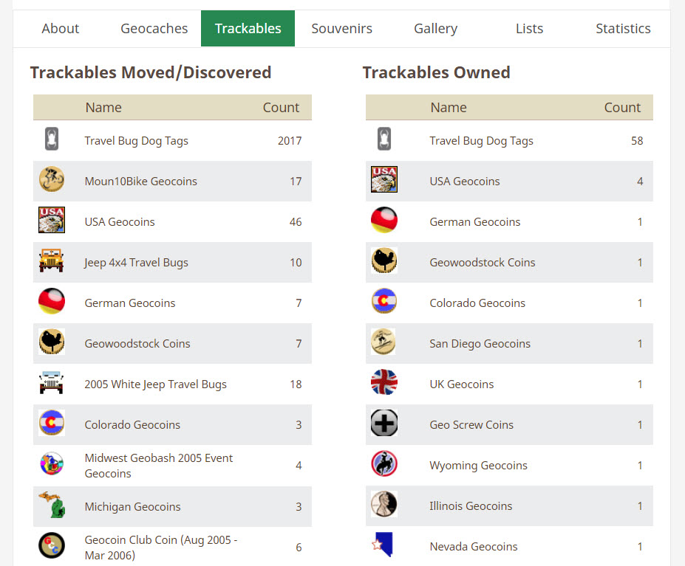Screen dimensions: 685x566
Task: Open the Souvenirs tab
Action: coord(341,29)
